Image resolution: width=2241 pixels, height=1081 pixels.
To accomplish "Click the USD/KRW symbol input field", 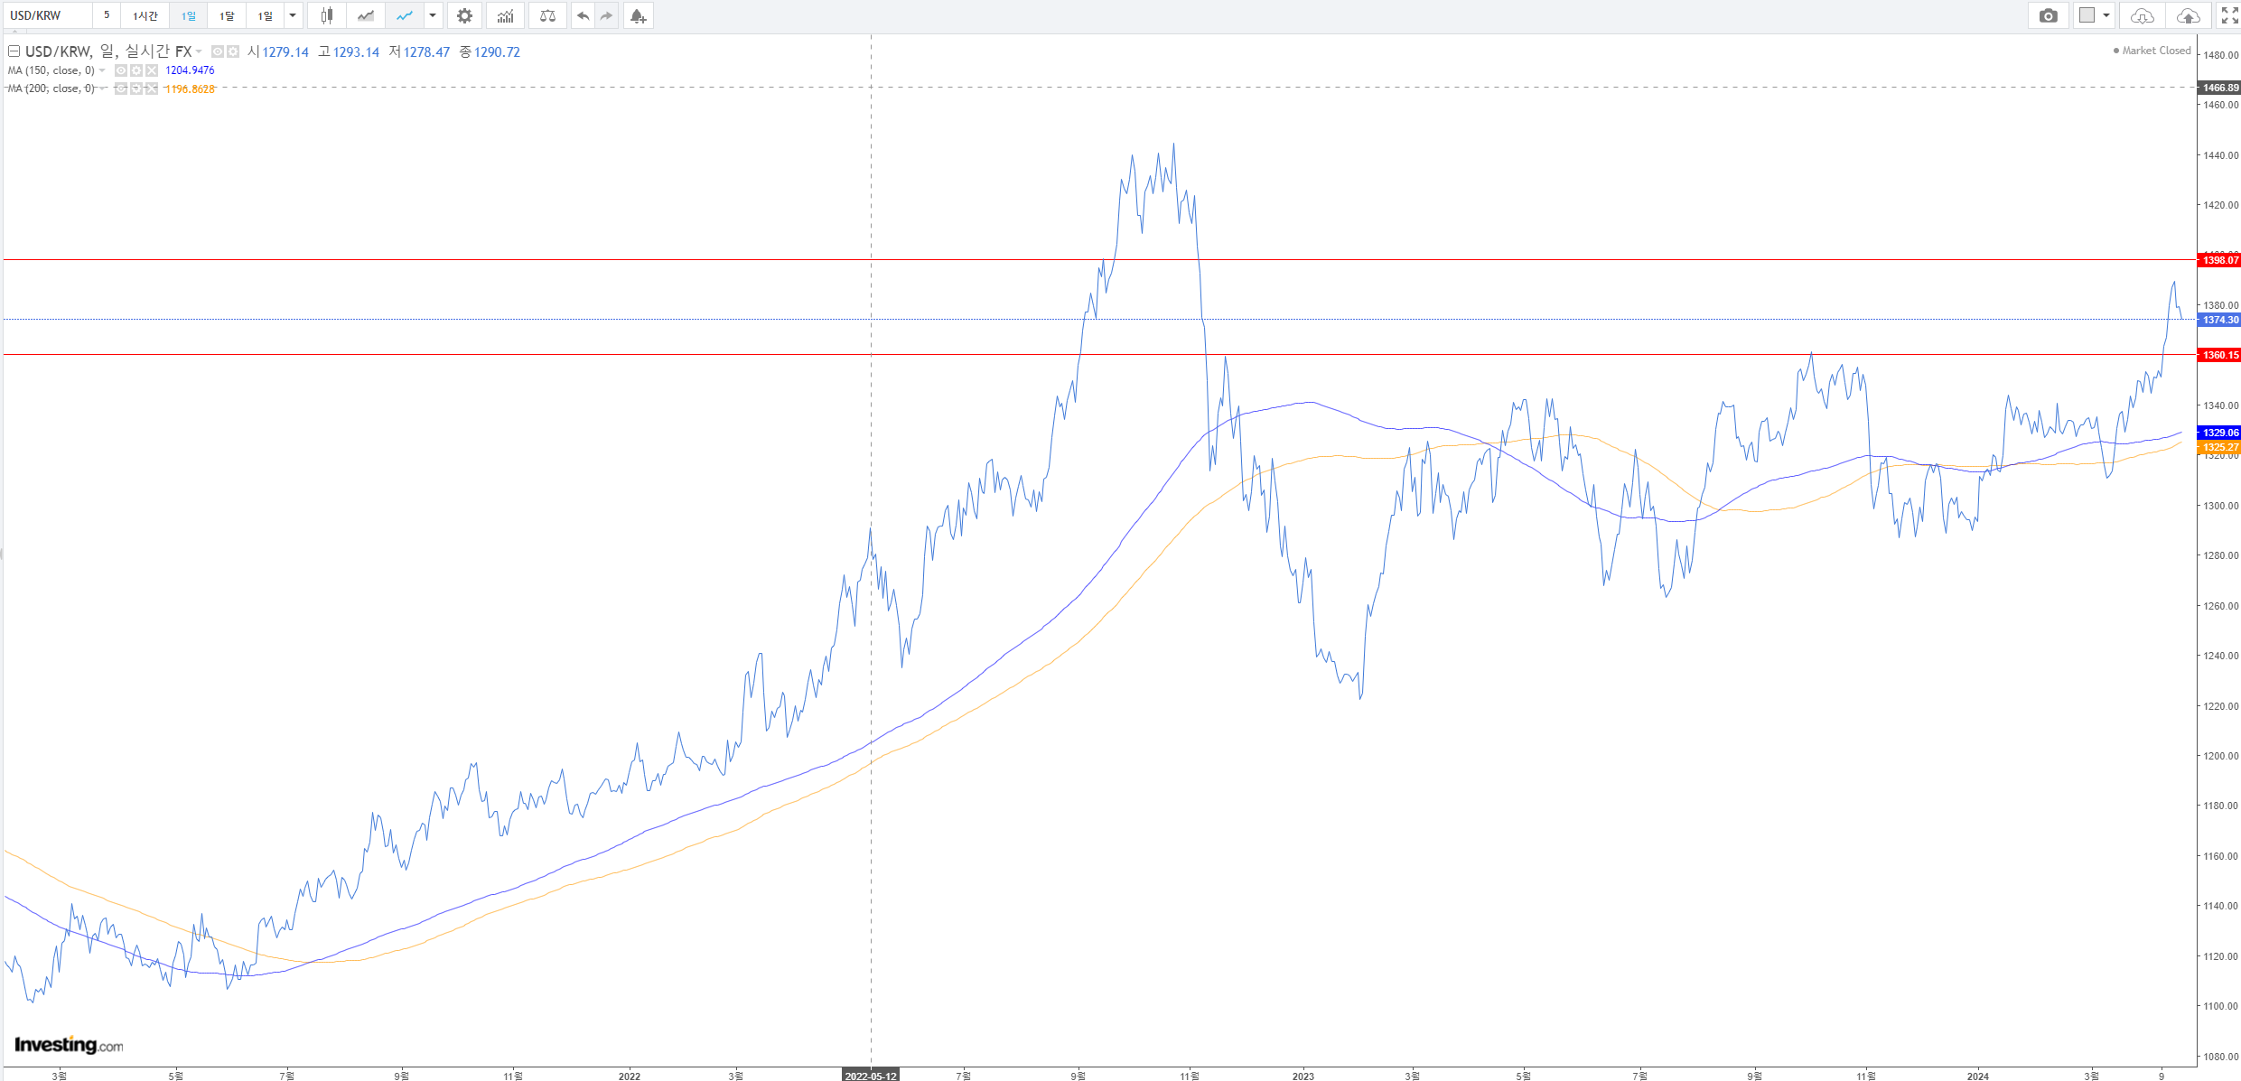I will [x=47, y=15].
